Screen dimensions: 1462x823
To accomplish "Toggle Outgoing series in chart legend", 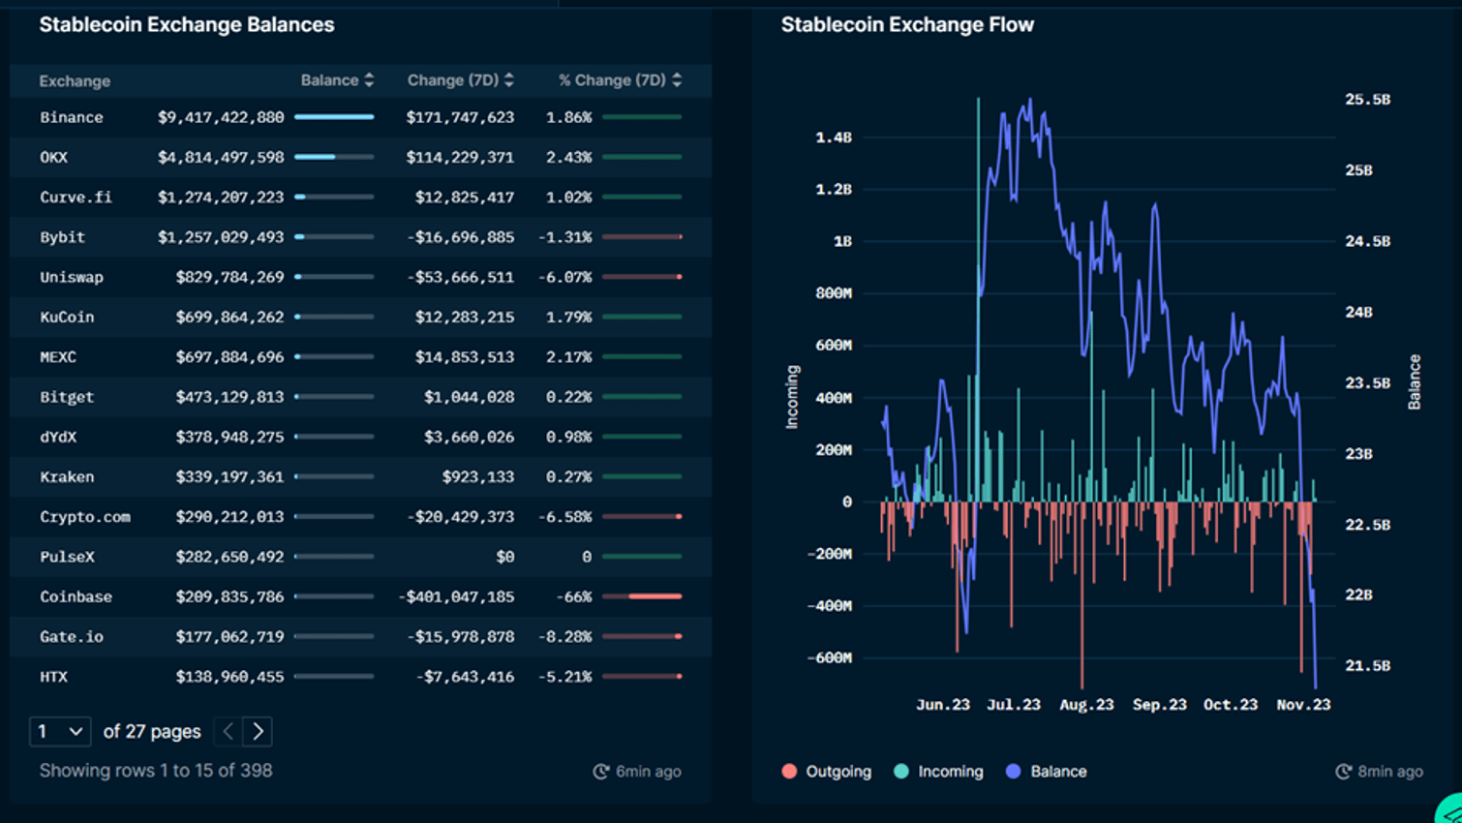I will [x=826, y=772].
